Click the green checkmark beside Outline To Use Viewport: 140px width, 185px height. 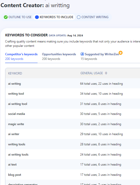coord(6,17)
